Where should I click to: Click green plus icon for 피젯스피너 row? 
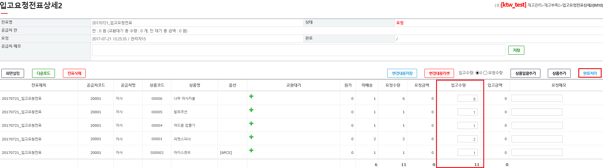[x=251, y=137]
